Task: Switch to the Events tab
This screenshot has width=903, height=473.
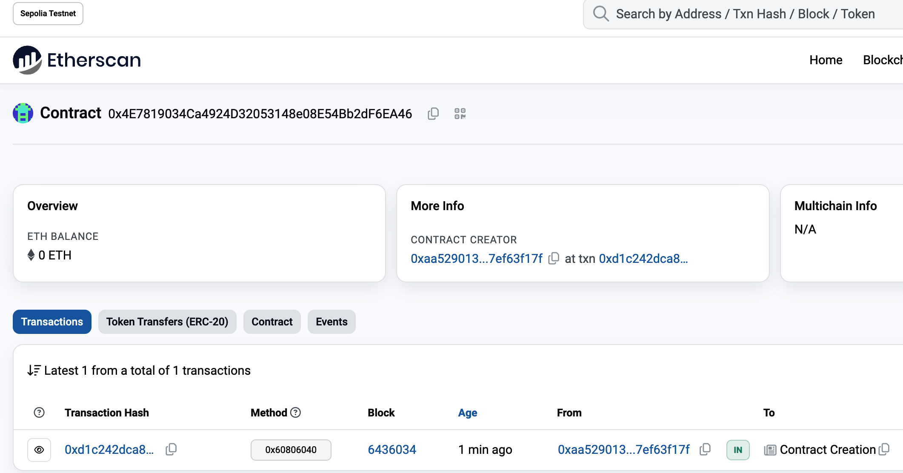Action: tap(331, 322)
